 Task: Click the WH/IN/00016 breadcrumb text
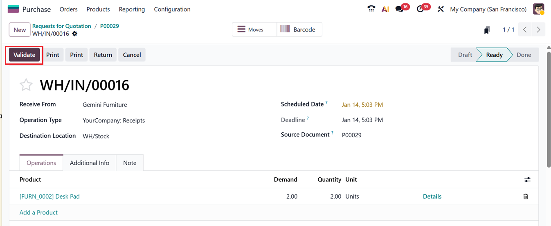(x=51, y=34)
